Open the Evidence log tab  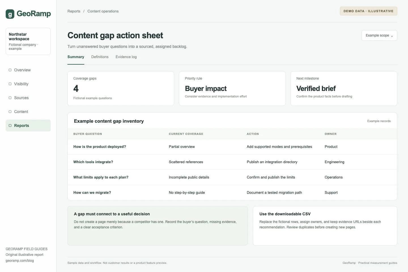[126, 57]
